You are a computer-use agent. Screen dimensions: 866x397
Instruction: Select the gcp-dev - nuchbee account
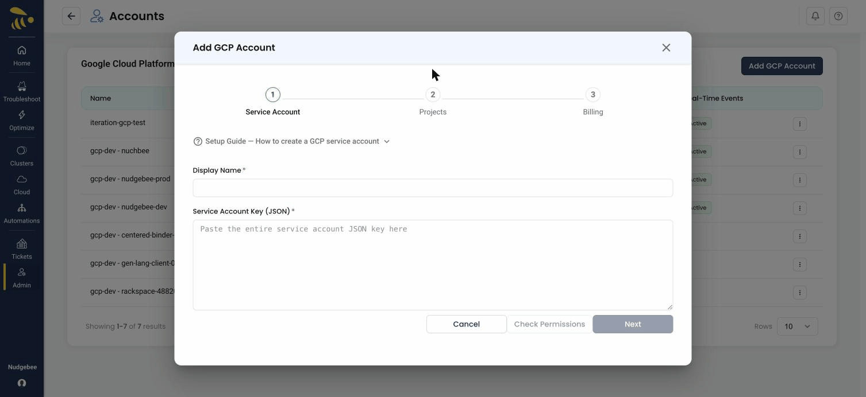[x=120, y=151]
